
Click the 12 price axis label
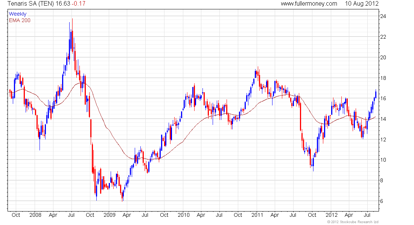(383, 139)
